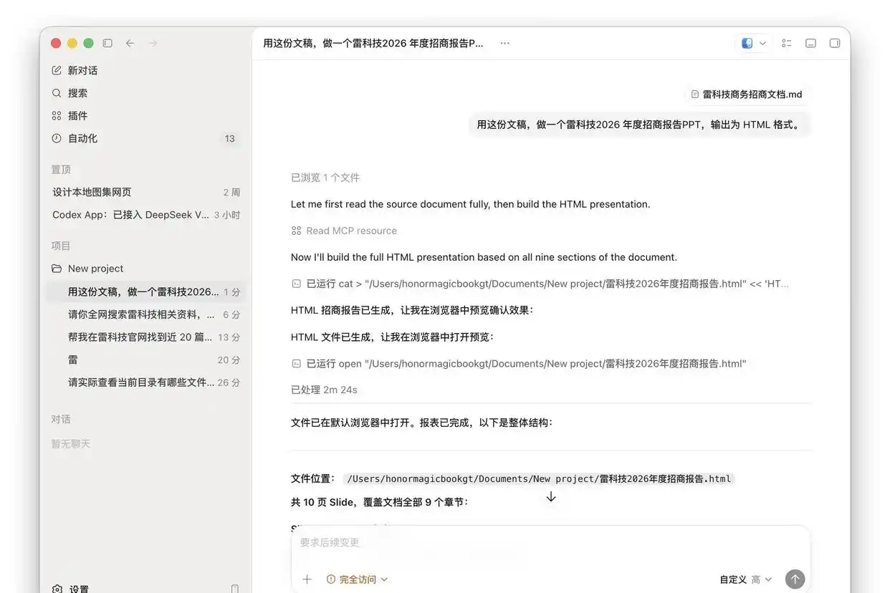Expand the 已运行 open command step

click(519, 364)
